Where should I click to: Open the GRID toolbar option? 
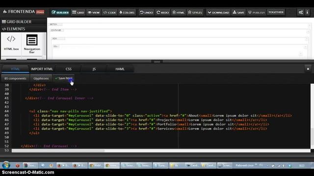[78, 12]
